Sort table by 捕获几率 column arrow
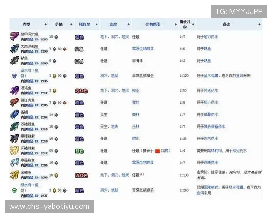The image size is (272, 218). click(x=193, y=25)
